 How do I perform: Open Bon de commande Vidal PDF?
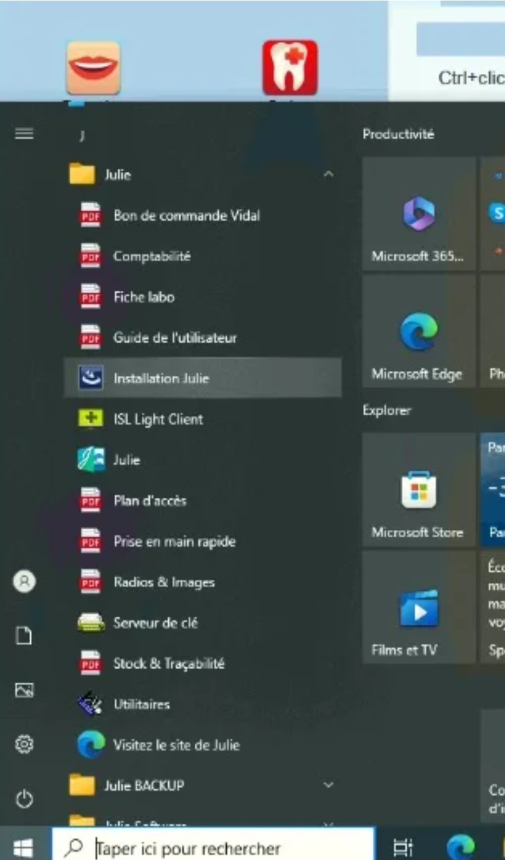pos(187,215)
